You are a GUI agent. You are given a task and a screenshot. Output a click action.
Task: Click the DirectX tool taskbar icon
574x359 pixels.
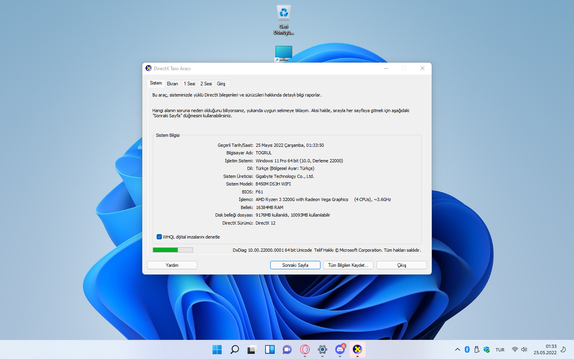358,349
